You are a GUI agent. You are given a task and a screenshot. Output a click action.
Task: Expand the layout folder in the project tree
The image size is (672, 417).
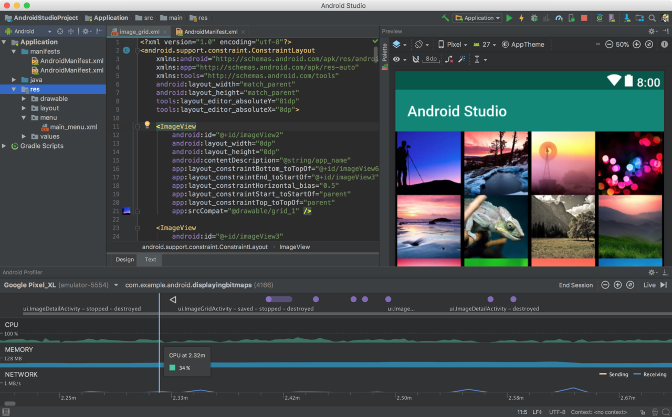point(24,108)
